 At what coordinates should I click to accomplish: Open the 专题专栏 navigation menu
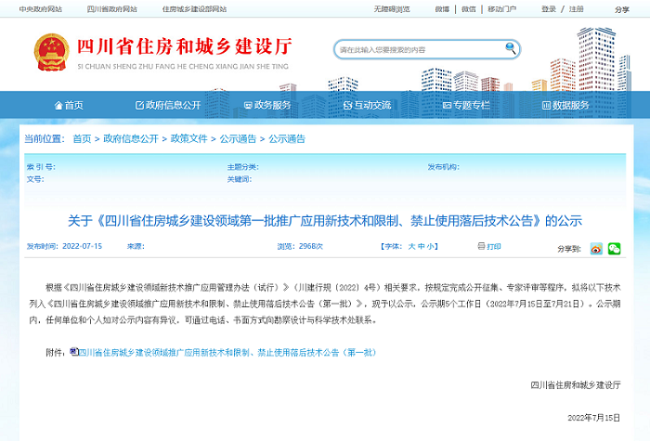465,105
